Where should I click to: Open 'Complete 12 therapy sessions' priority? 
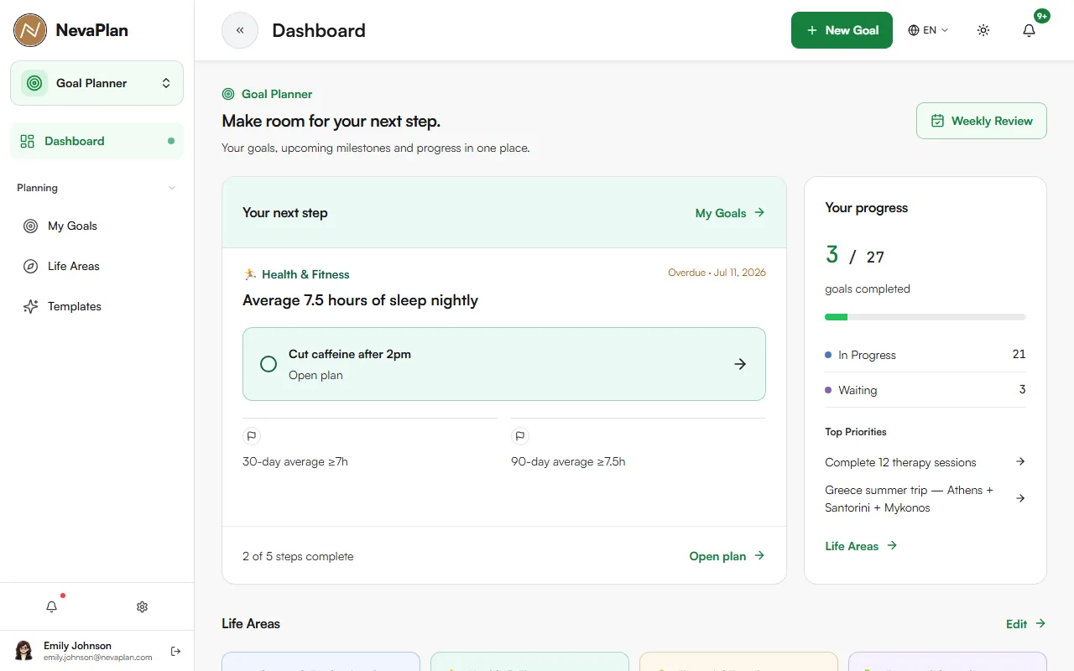(x=900, y=462)
